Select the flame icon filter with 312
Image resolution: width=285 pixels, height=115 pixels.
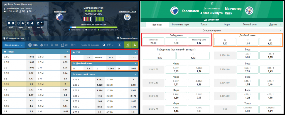click(x=42, y=45)
